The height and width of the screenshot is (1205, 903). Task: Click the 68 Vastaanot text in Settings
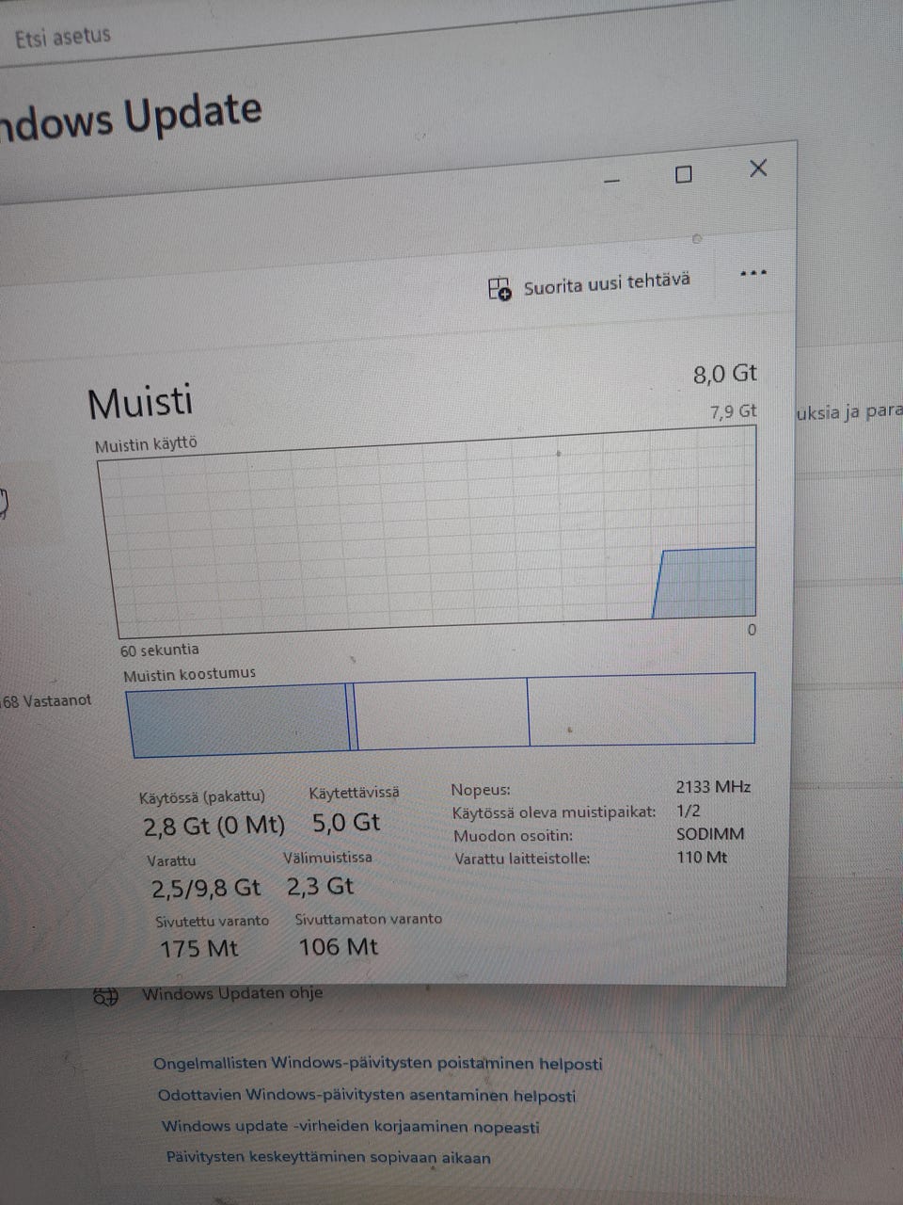tap(46, 700)
